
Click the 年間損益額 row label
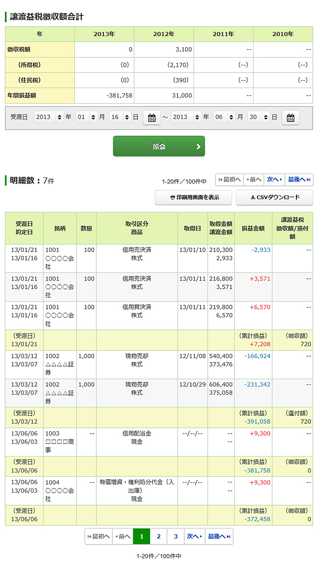(40, 96)
